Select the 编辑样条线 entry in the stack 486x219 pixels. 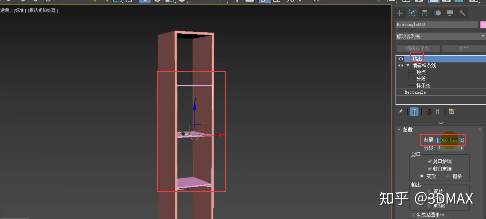click(424, 66)
